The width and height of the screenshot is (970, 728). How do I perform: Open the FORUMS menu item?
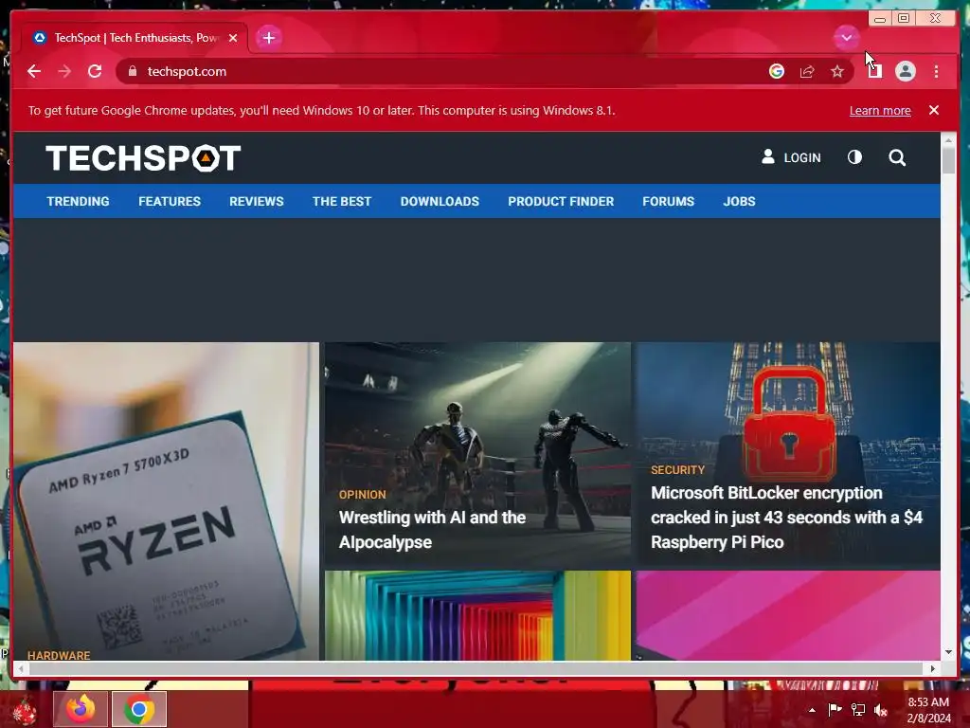tap(668, 201)
